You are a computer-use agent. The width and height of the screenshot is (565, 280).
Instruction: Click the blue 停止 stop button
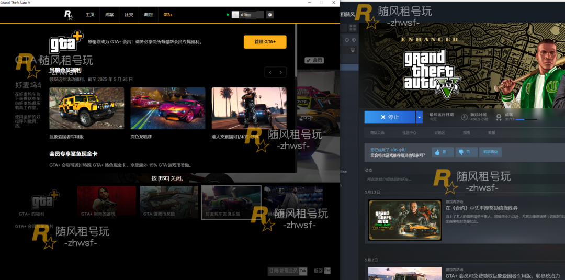click(390, 117)
